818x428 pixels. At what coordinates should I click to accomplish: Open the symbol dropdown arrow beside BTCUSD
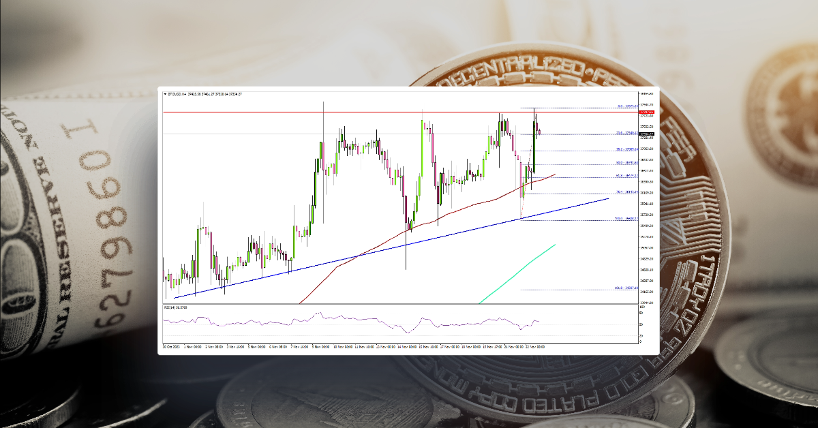click(166, 94)
